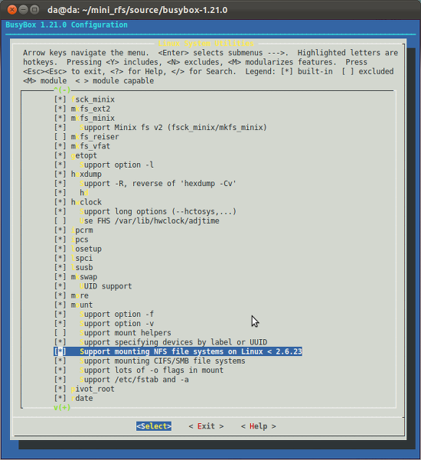The image size is (421, 460).
Task: Click highlighted Support mounting NFS file systems row
Action: [x=178, y=351]
